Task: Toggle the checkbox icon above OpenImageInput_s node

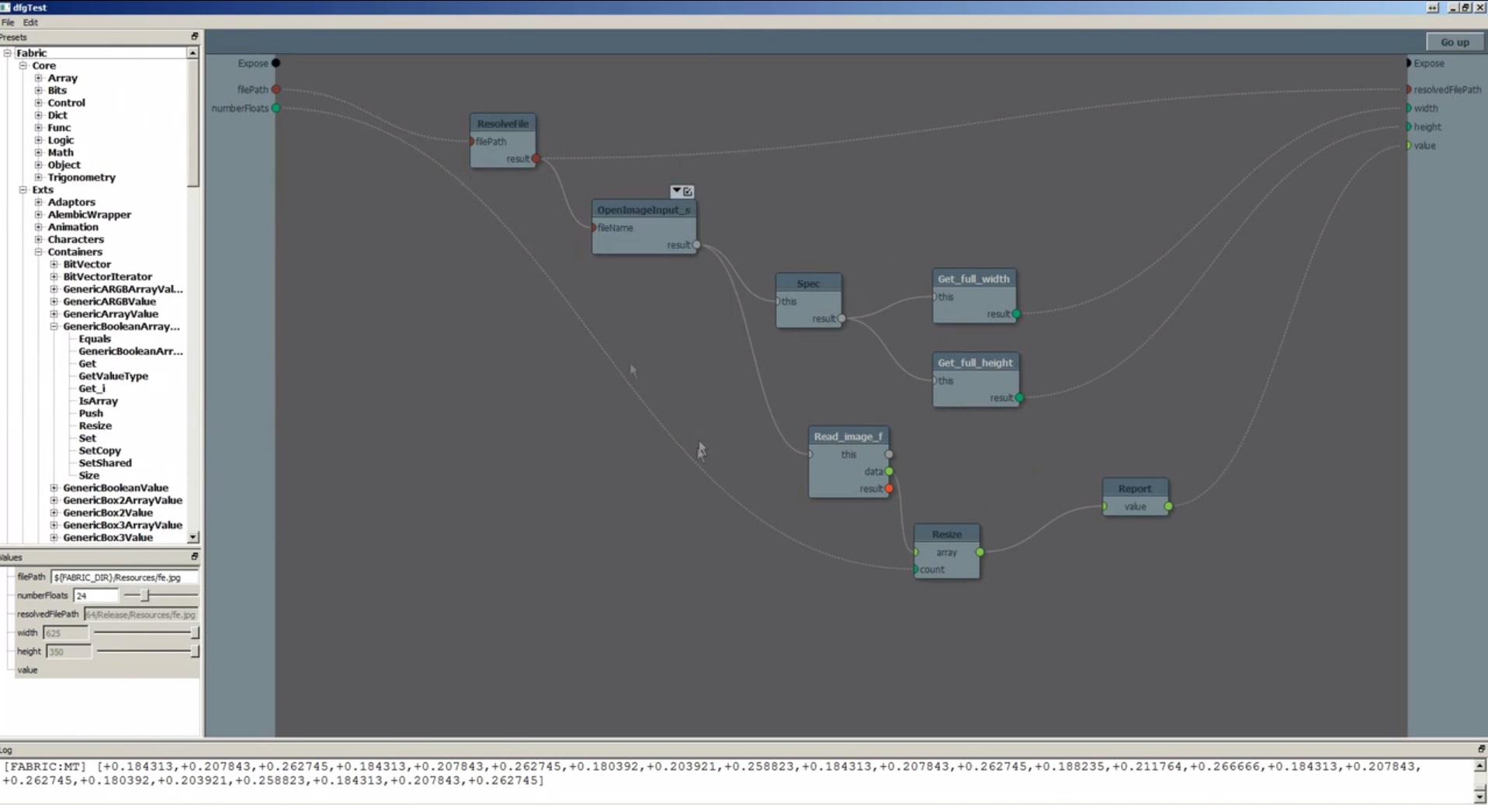Action: [688, 191]
